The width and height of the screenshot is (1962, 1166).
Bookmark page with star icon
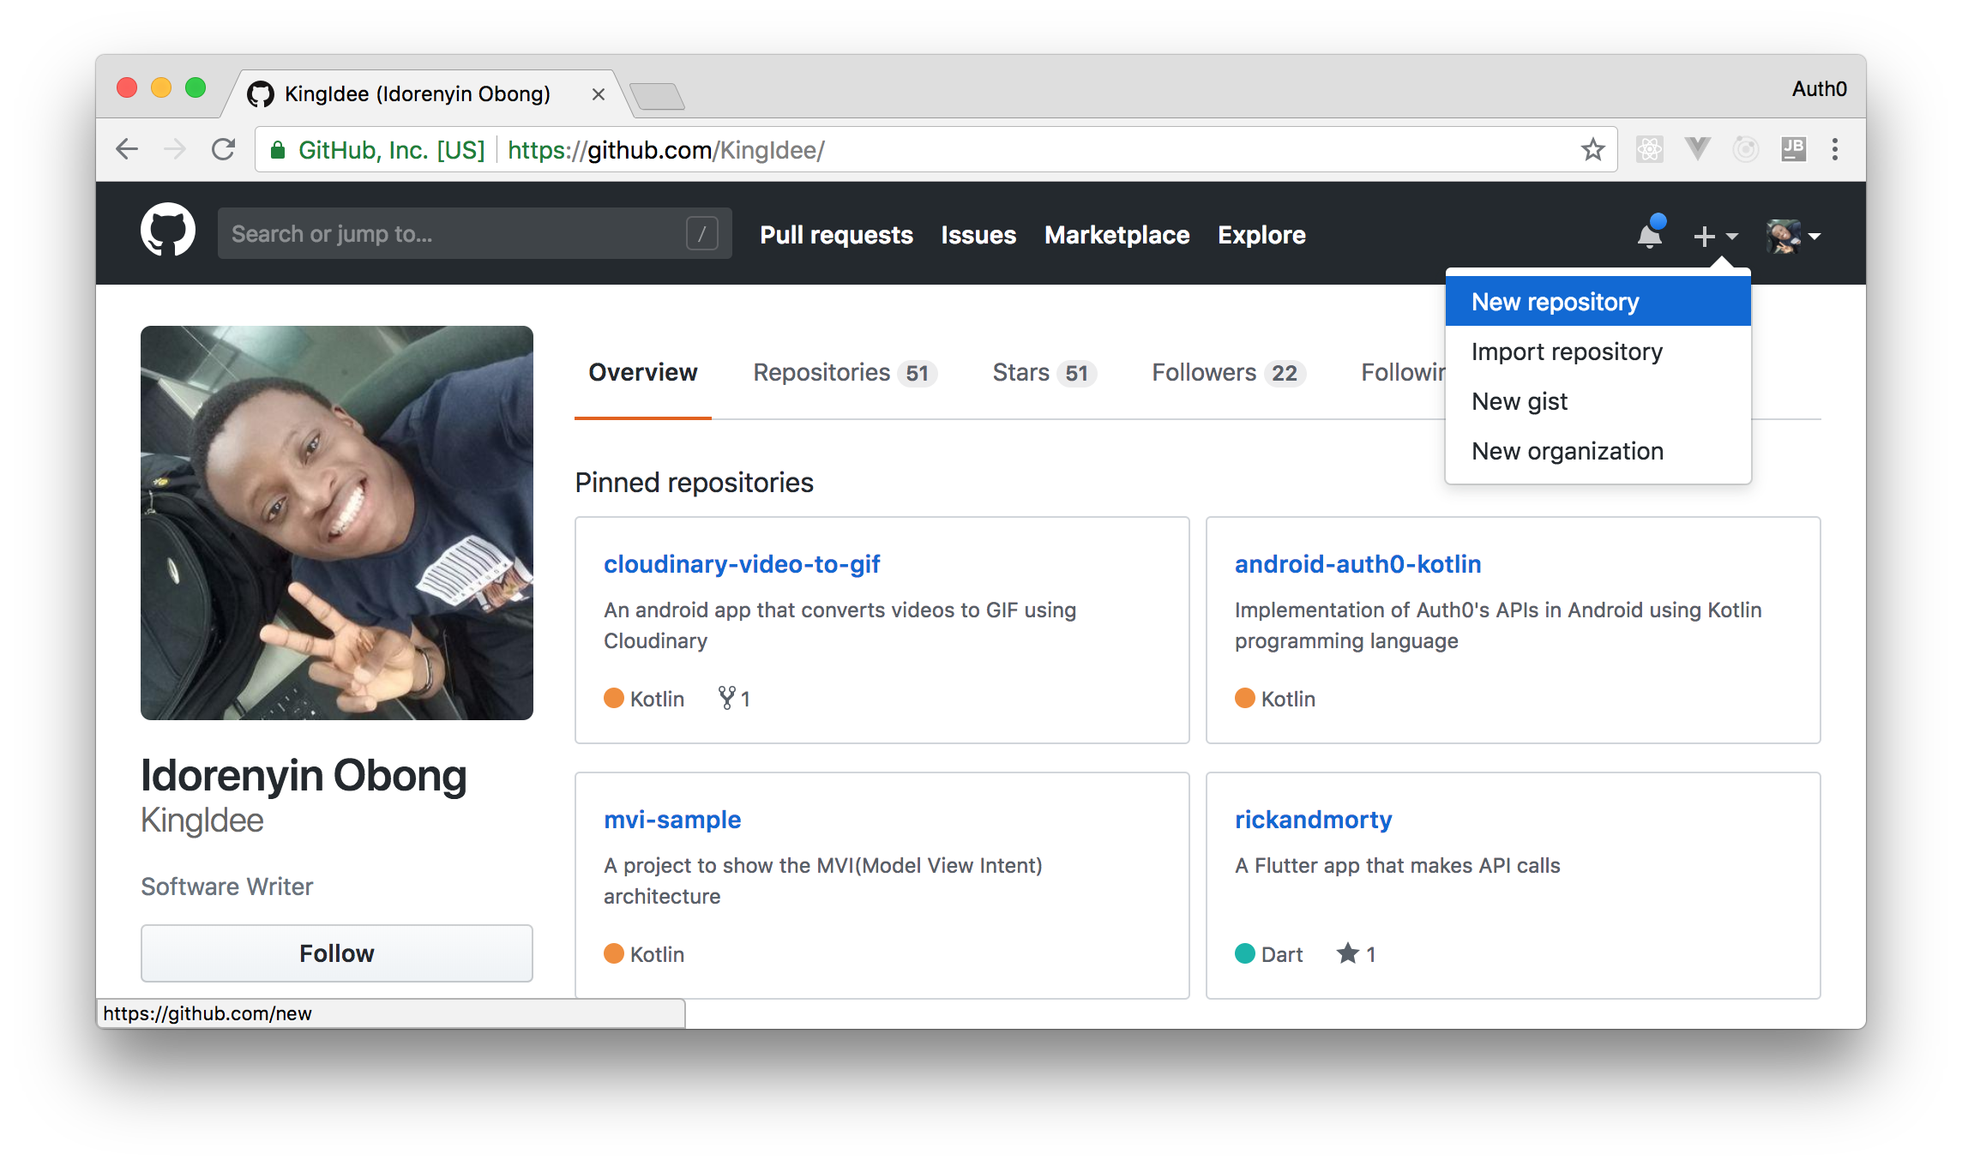pyautogui.click(x=1592, y=150)
